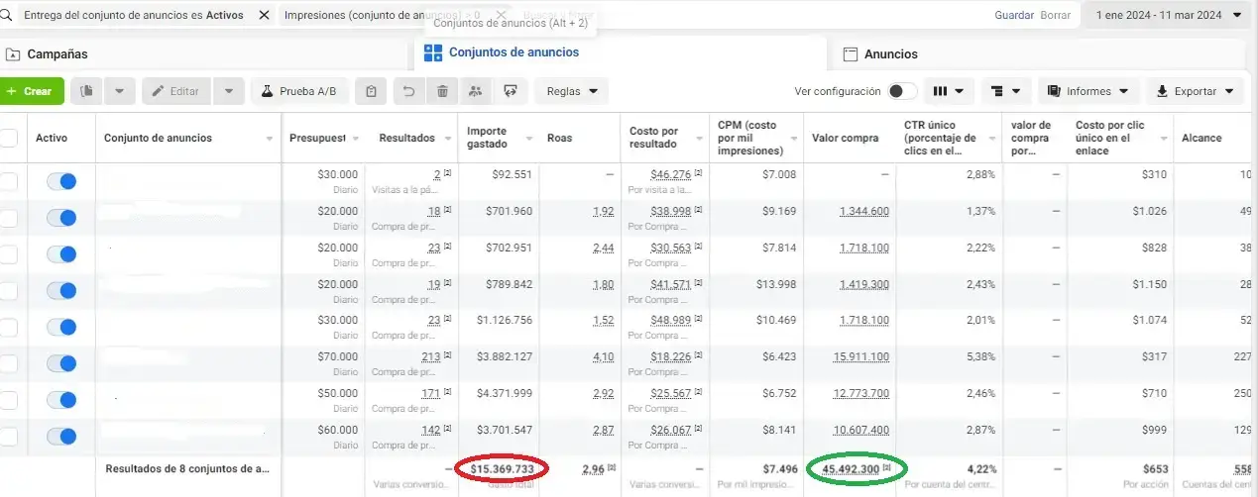Click the clipboard icon in the toolbar

[x=371, y=91]
